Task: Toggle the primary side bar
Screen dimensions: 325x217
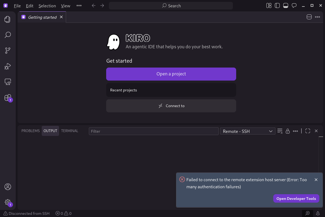Action: (277, 6)
